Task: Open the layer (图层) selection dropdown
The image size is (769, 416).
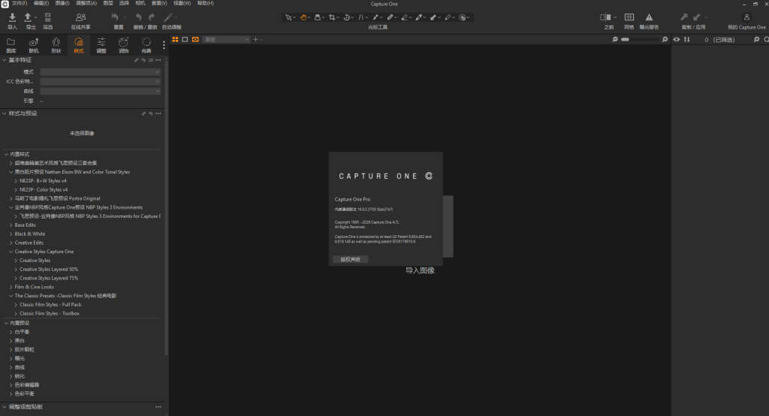Action: 226,39
